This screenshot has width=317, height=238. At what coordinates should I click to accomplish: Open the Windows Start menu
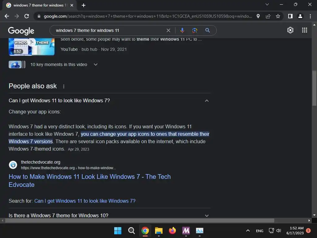(118, 231)
